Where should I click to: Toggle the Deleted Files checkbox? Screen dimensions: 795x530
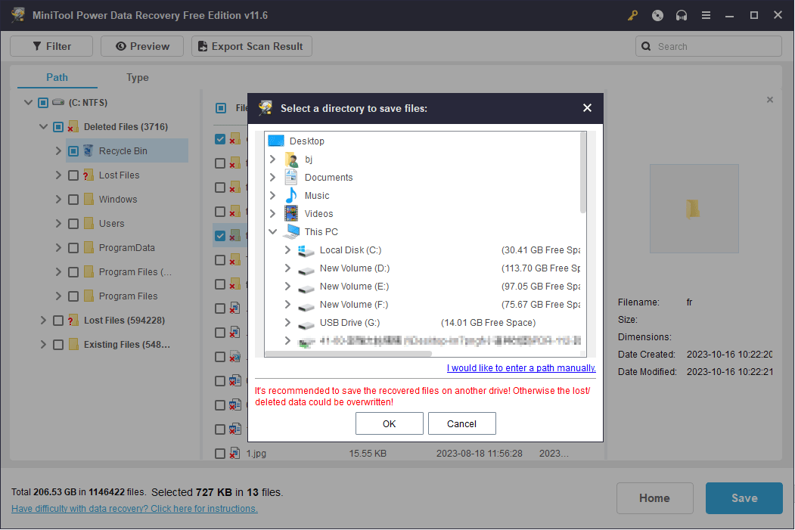point(58,127)
